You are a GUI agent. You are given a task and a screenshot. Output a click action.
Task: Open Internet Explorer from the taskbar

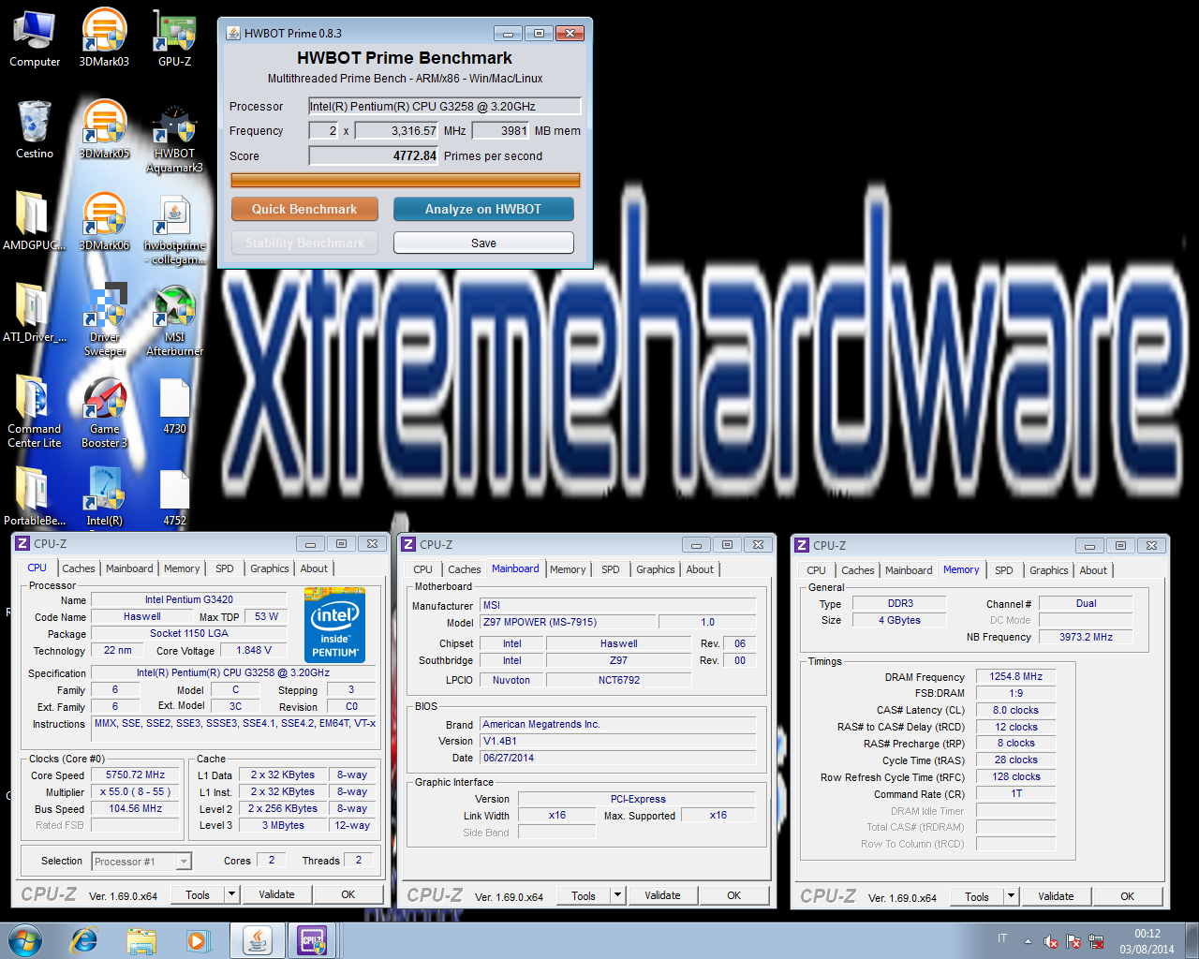tap(84, 940)
